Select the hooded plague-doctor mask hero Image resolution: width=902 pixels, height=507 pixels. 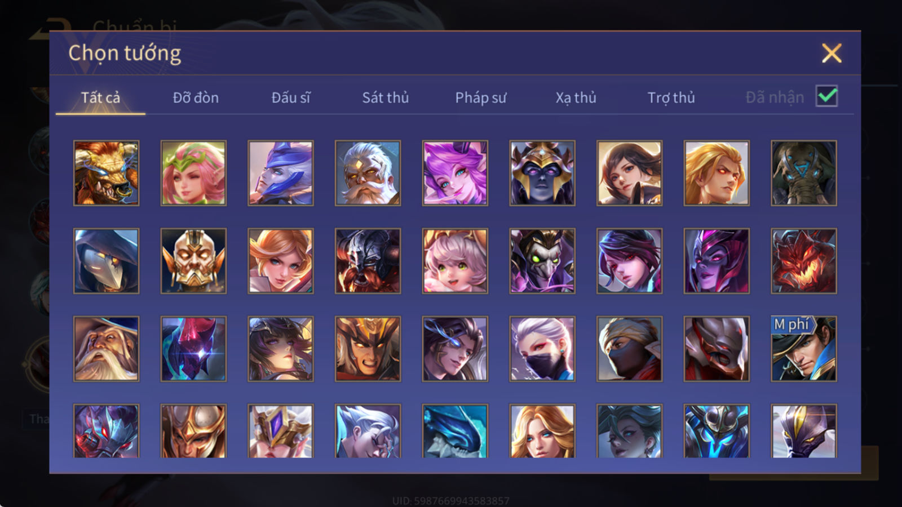pyautogui.click(x=106, y=261)
